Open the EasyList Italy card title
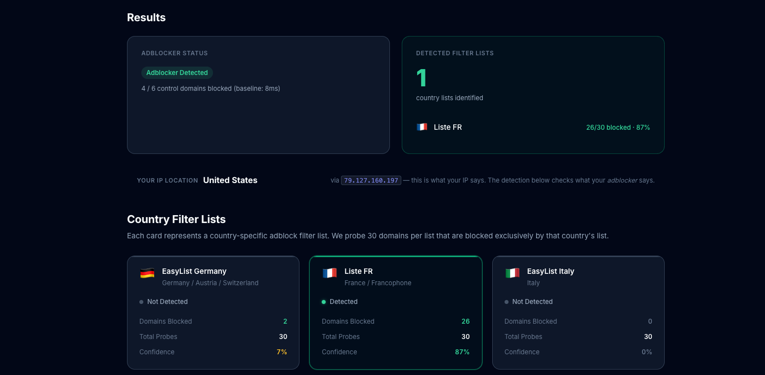Image resolution: width=765 pixels, height=375 pixels. pos(551,271)
